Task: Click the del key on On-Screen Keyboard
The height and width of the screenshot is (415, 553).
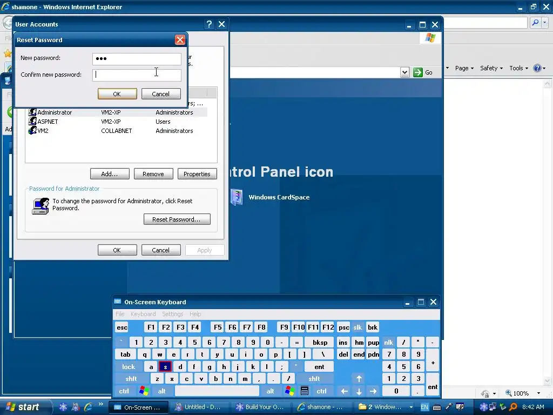Action: [343, 354]
